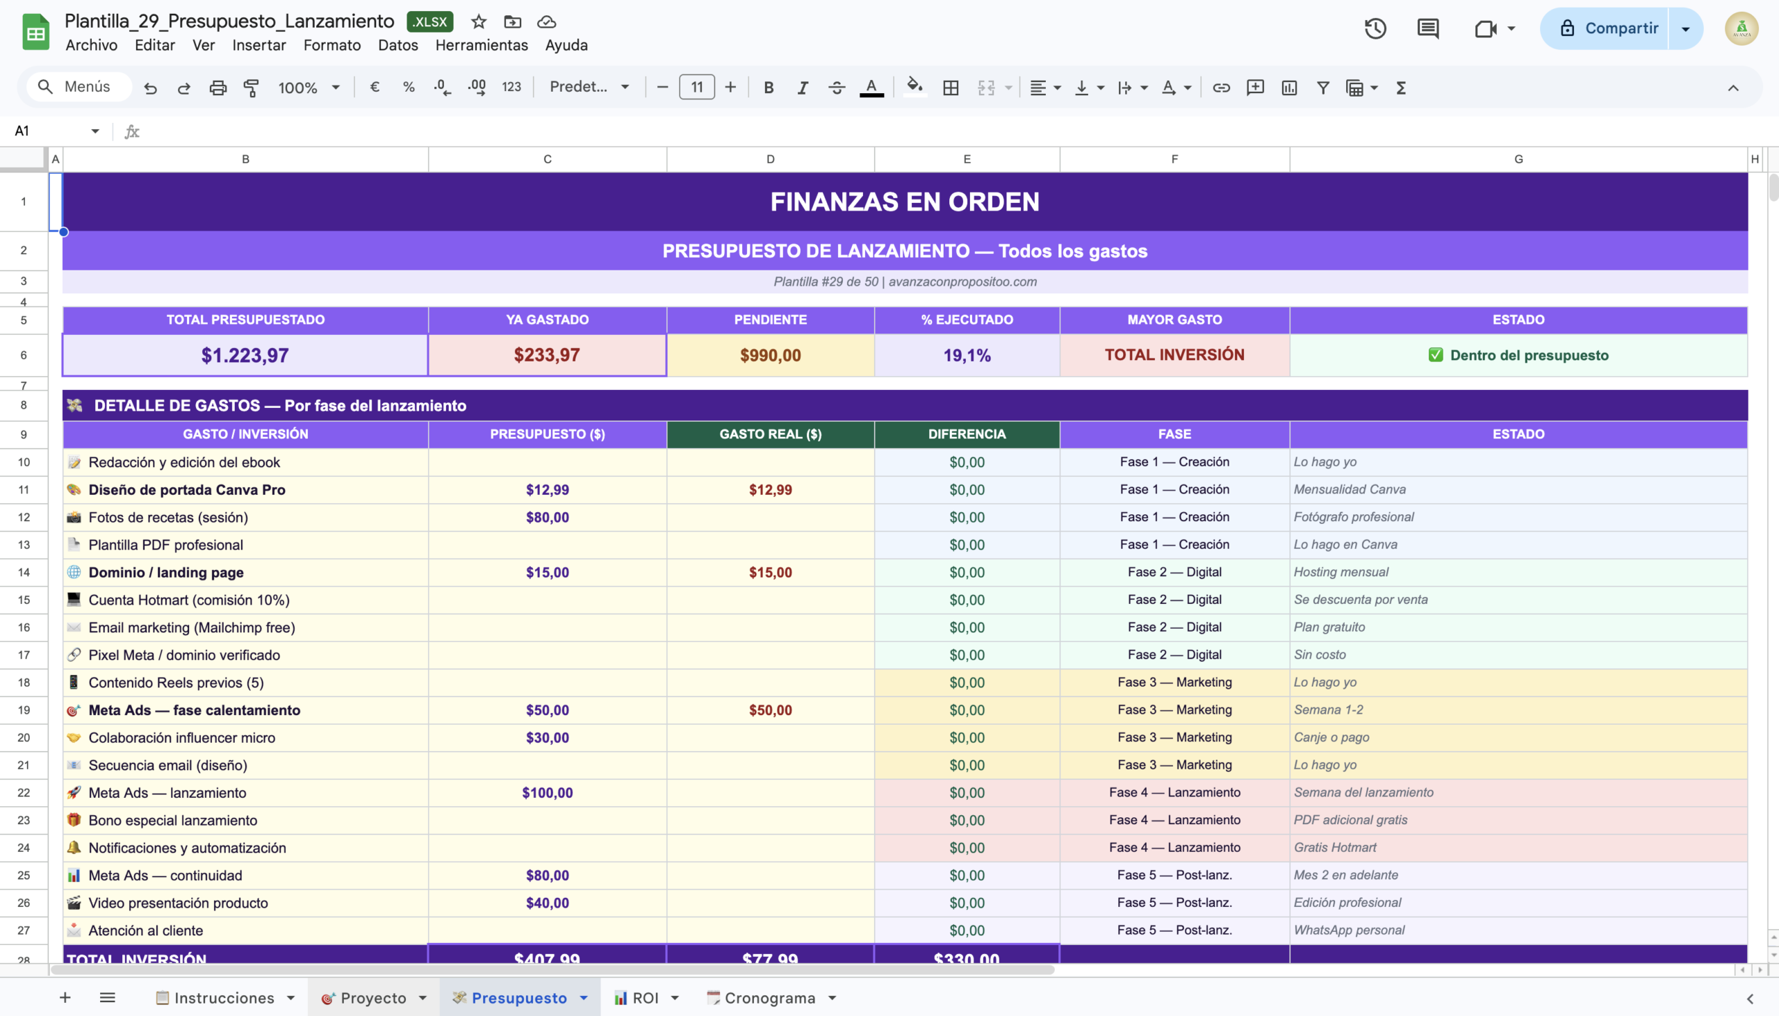Click the font size input field
1779x1016 pixels.
[696, 88]
